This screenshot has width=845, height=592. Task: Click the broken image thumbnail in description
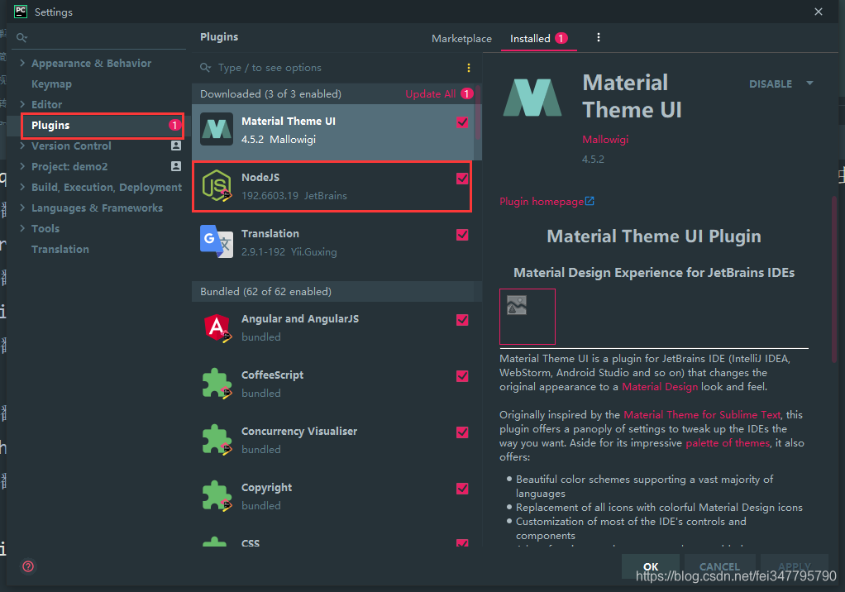(527, 316)
